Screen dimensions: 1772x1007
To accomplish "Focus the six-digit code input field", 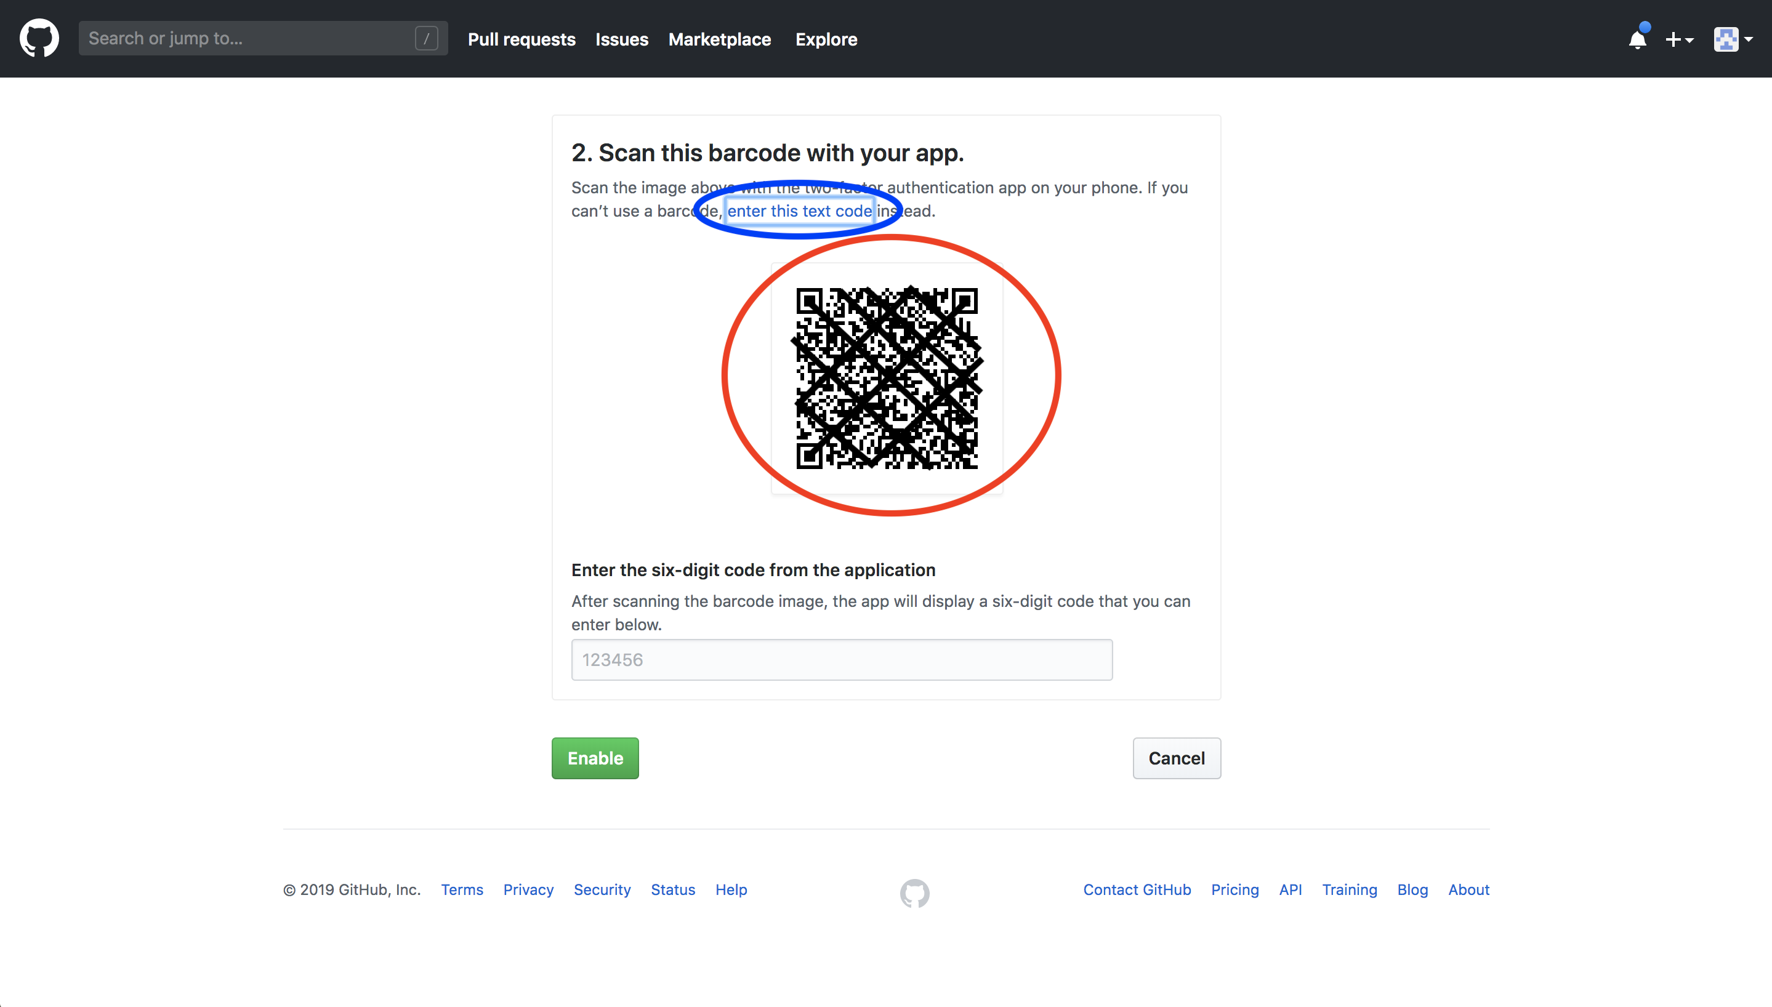I will pyautogui.click(x=842, y=660).
